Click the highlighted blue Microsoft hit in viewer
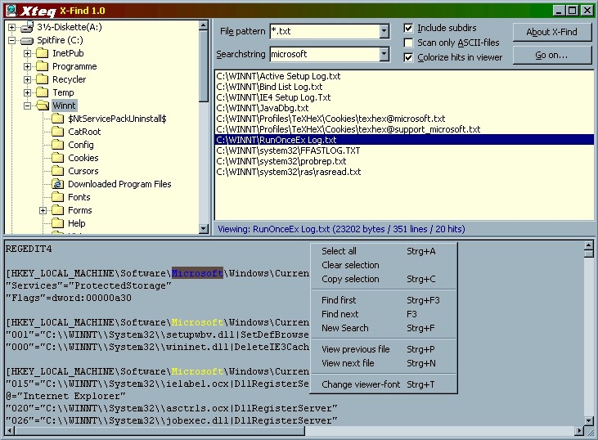598x440 pixels. tap(197, 273)
